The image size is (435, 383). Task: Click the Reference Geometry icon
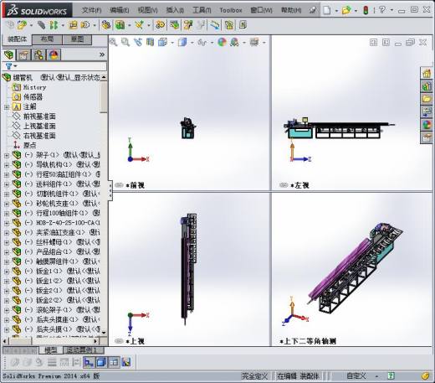[x=139, y=25]
